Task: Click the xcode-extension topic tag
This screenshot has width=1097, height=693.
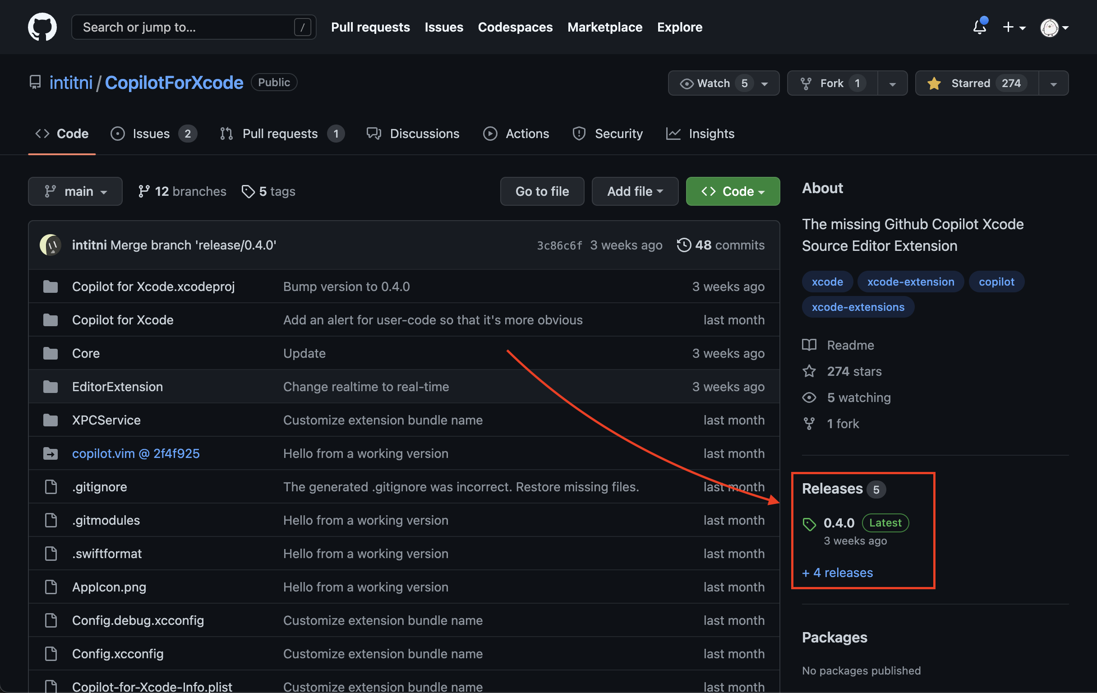Action: pyautogui.click(x=910, y=282)
